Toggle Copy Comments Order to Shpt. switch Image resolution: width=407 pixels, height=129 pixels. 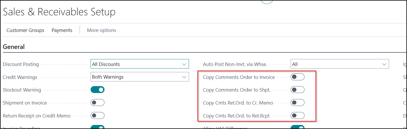[297, 90]
